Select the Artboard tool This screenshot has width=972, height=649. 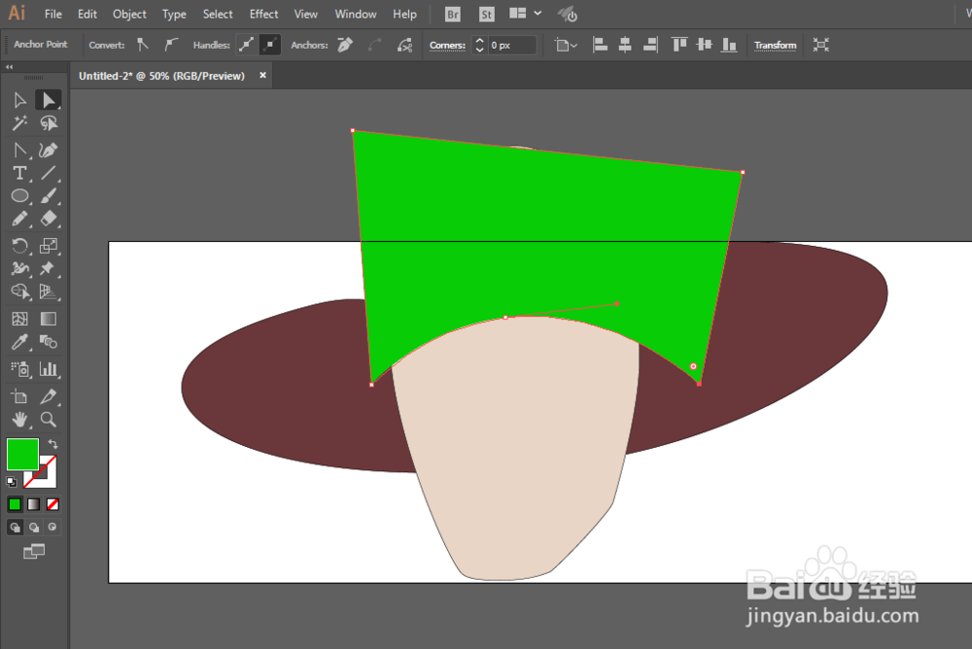pyautogui.click(x=19, y=396)
